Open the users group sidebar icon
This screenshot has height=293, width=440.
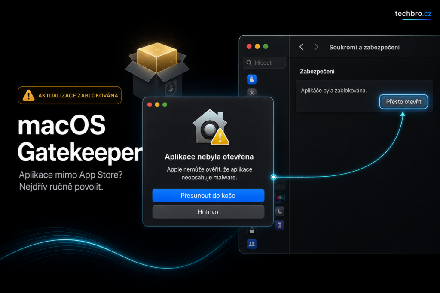coord(252,244)
